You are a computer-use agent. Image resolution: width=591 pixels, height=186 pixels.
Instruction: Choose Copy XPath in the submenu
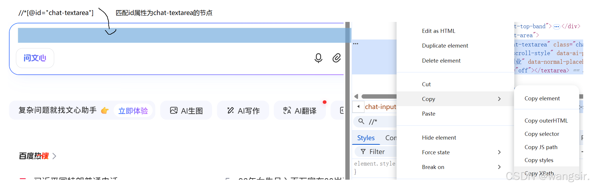(x=539, y=173)
